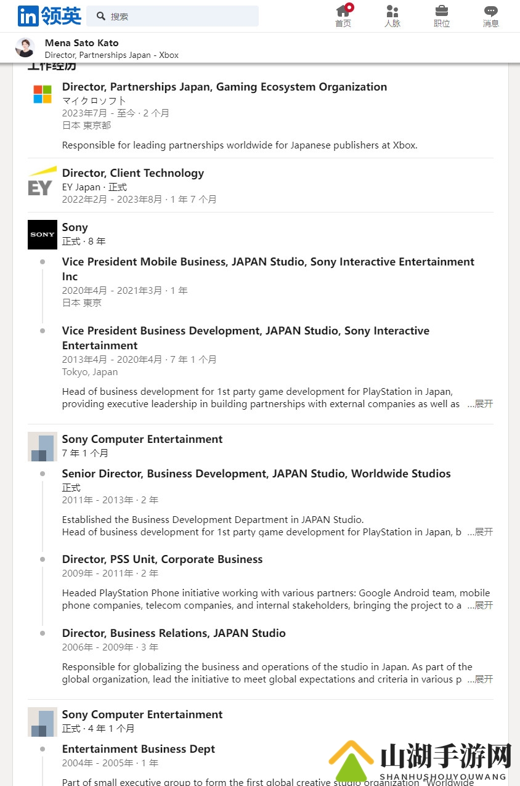Click Director, Partnerships Japan - Xbox headline

point(112,55)
